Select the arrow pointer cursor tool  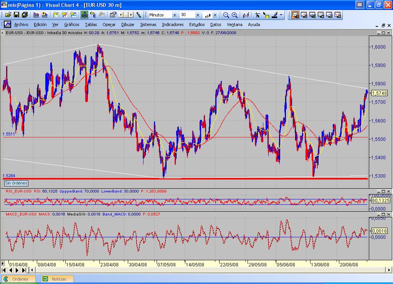click(x=258, y=15)
